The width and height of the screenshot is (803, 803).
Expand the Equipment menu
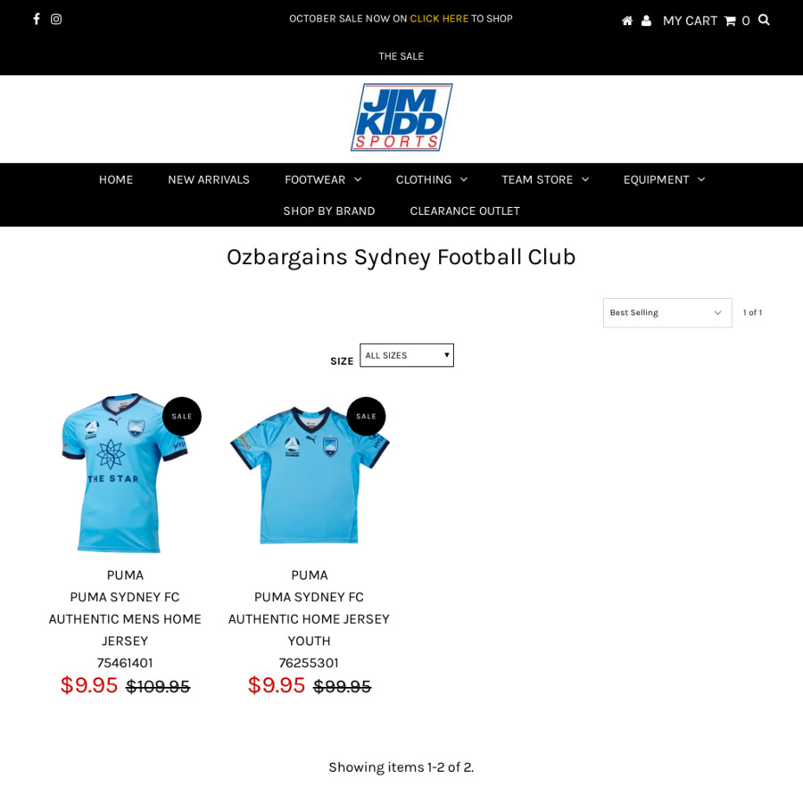tap(664, 179)
